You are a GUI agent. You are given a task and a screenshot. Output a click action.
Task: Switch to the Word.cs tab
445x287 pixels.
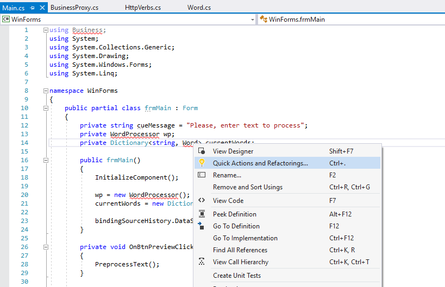click(x=199, y=8)
